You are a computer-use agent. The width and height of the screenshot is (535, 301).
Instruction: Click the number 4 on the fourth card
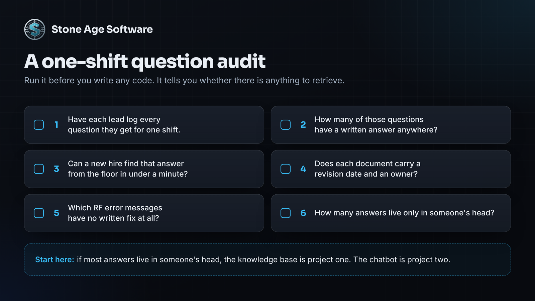[303, 169]
